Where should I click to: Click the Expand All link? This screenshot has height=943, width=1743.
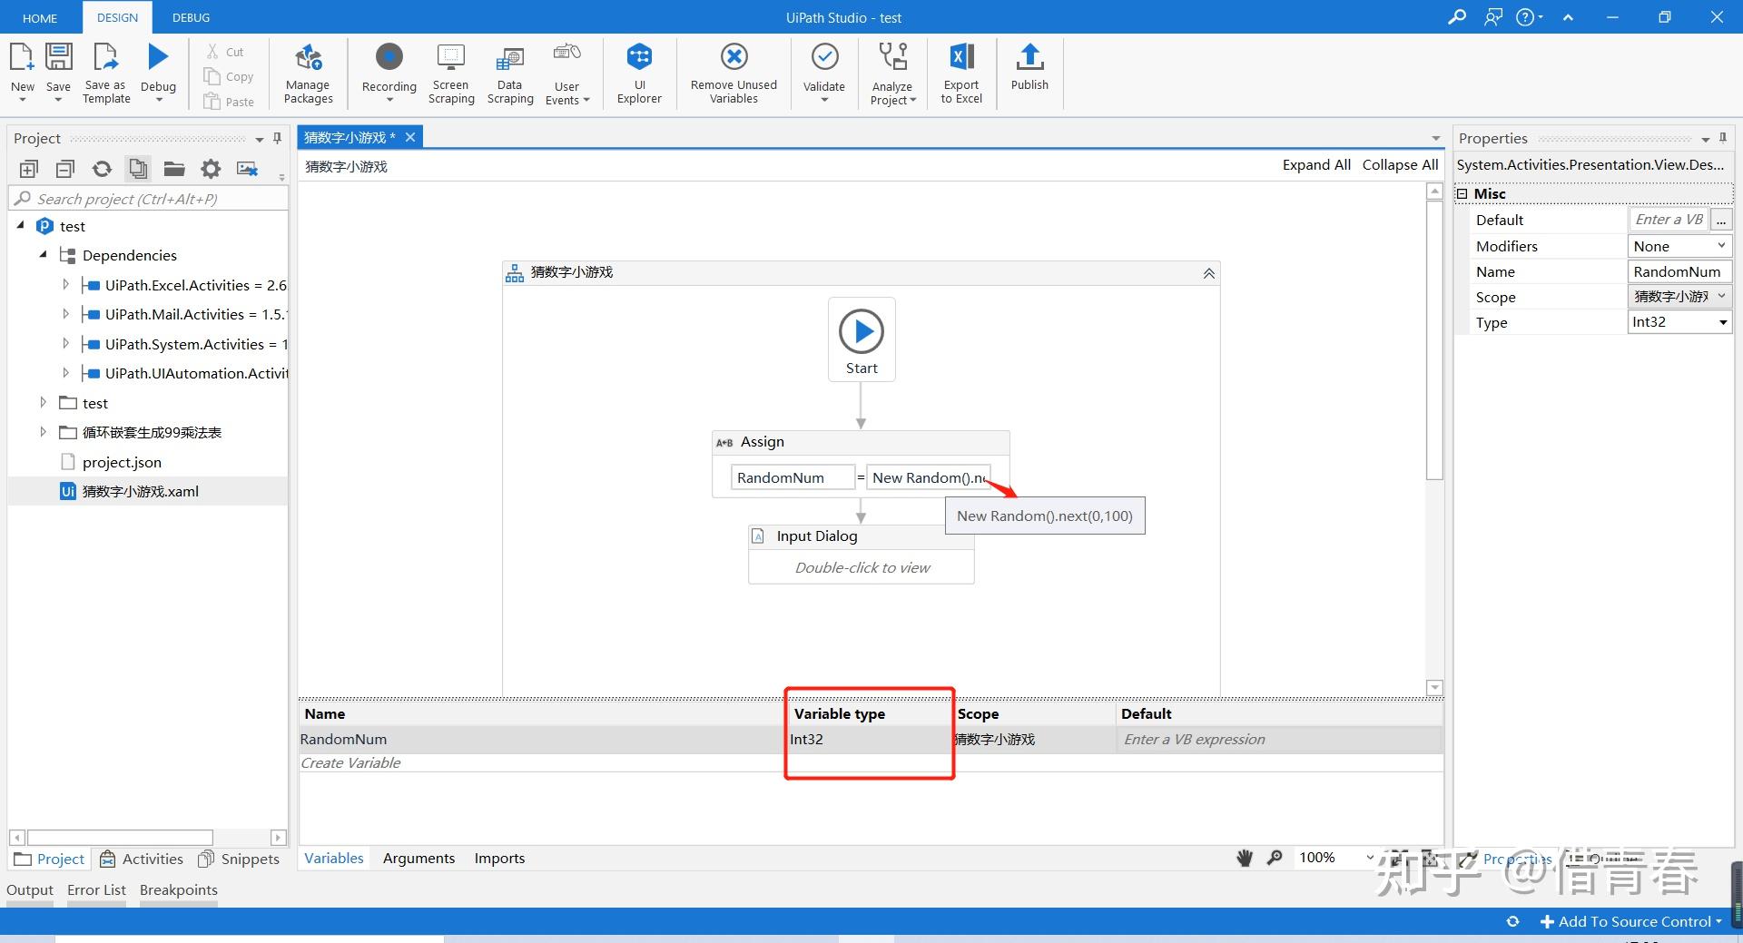click(x=1315, y=164)
